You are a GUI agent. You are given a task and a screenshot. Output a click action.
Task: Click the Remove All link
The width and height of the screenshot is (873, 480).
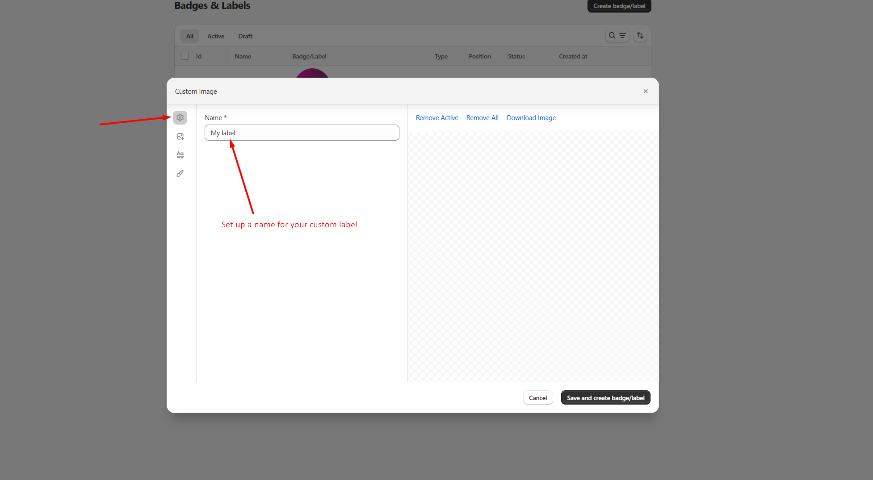(x=482, y=118)
